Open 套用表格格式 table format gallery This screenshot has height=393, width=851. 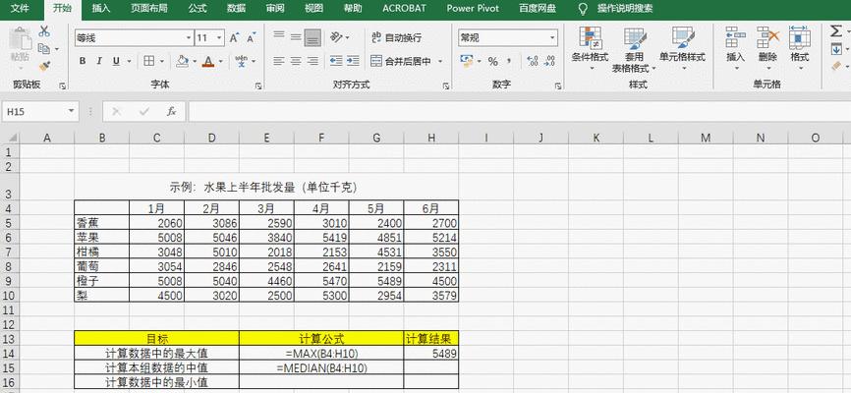(634, 50)
